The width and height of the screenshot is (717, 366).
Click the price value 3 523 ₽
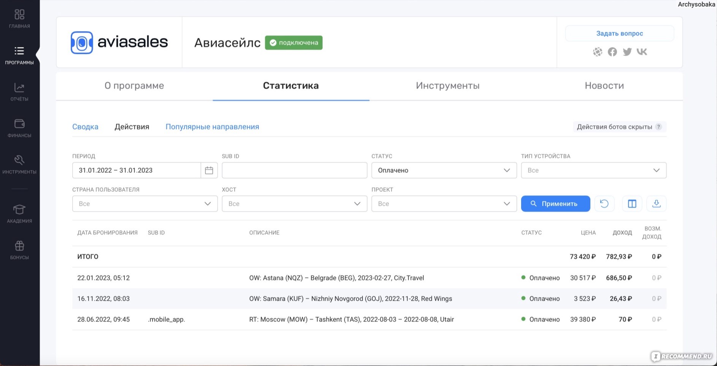click(585, 299)
